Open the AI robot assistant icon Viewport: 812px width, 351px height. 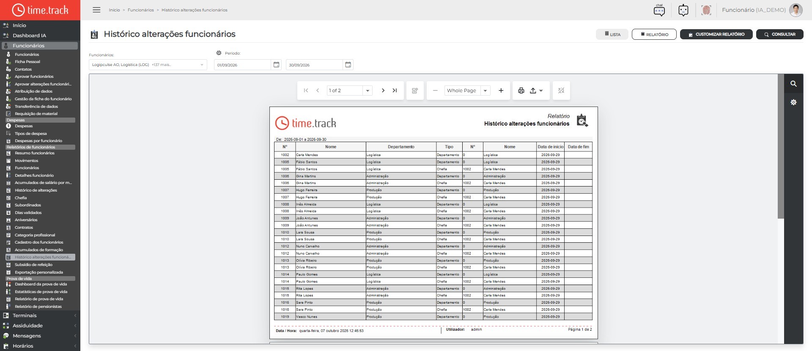(x=683, y=10)
